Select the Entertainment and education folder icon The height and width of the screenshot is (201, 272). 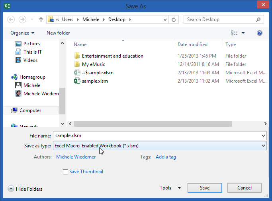[77, 56]
